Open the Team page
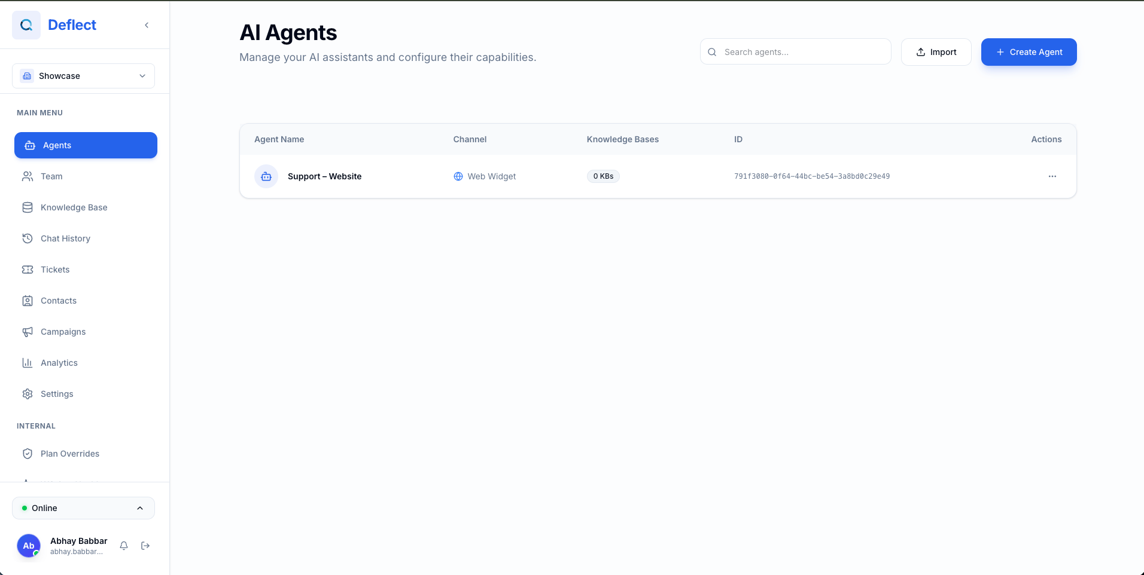1144x575 pixels. click(86, 176)
